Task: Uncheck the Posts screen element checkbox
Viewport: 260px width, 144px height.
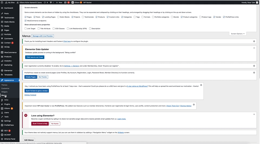Action: [x=34, y=17]
